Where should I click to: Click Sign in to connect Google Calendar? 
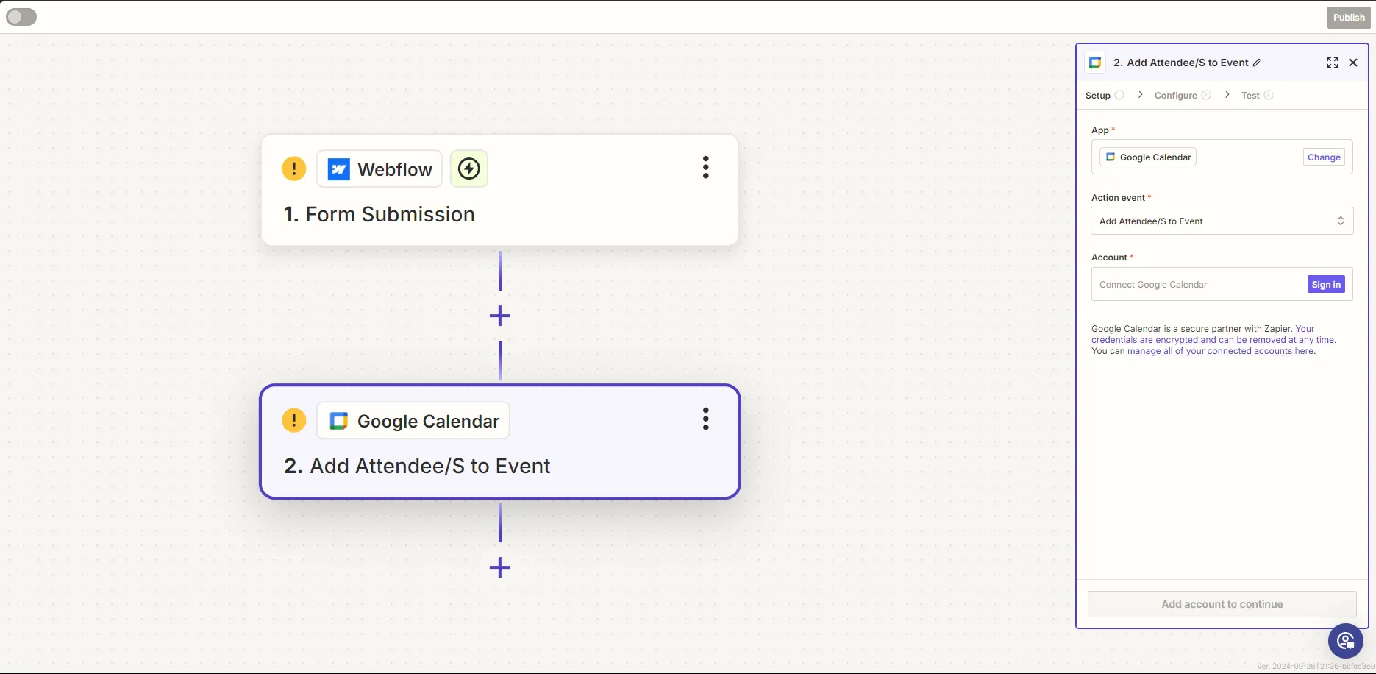tap(1326, 284)
